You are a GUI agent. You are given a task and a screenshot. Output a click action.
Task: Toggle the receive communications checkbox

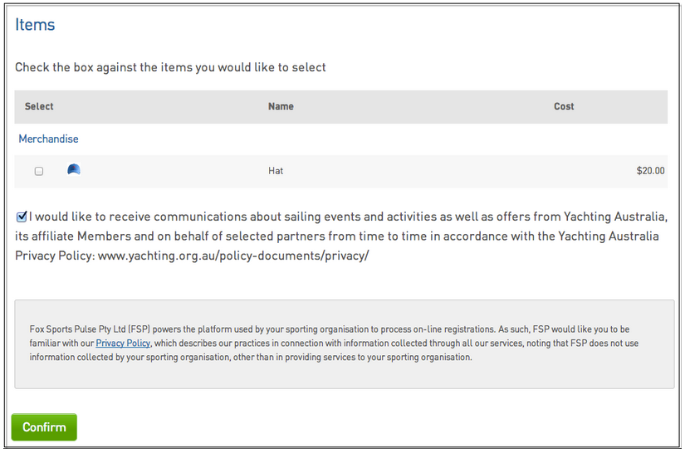tap(22, 217)
